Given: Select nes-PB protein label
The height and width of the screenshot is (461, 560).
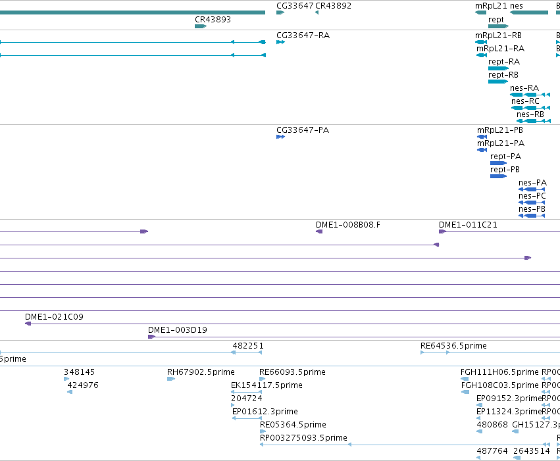Looking at the screenshot, I should (x=532, y=209).
